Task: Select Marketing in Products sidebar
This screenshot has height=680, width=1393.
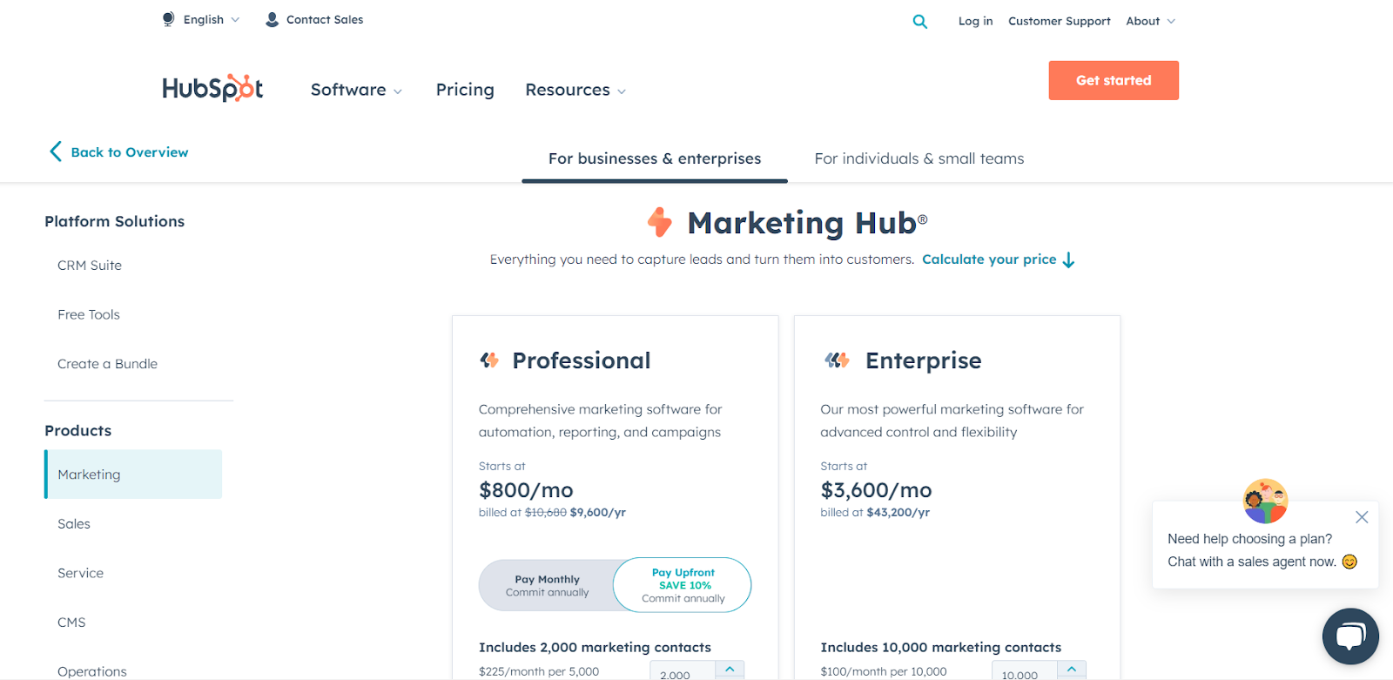Action: tap(133, 475)
